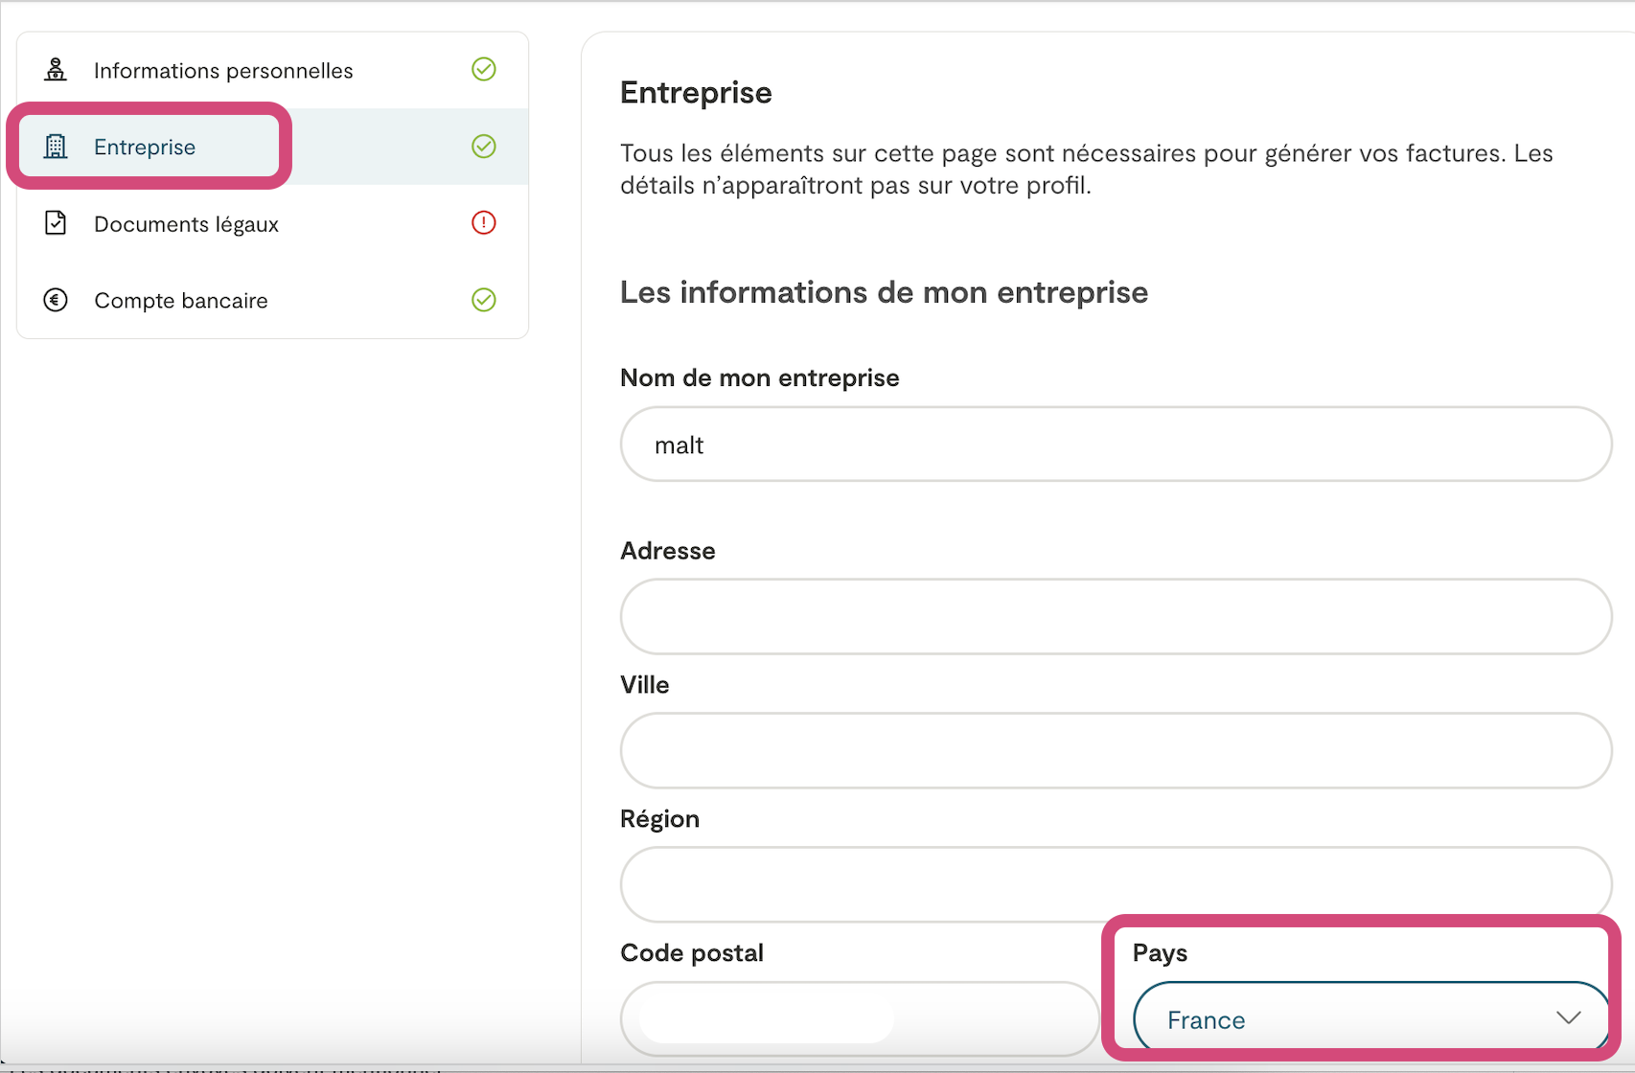Click the green checkmark for Informations personnelles
The height and width of the screenshot is (1073, 1635).
click(x=484, y=69)
